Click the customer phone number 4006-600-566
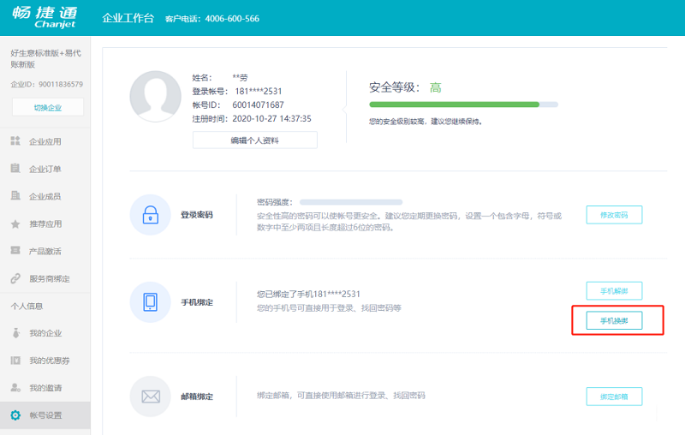 tap(232, 19)
